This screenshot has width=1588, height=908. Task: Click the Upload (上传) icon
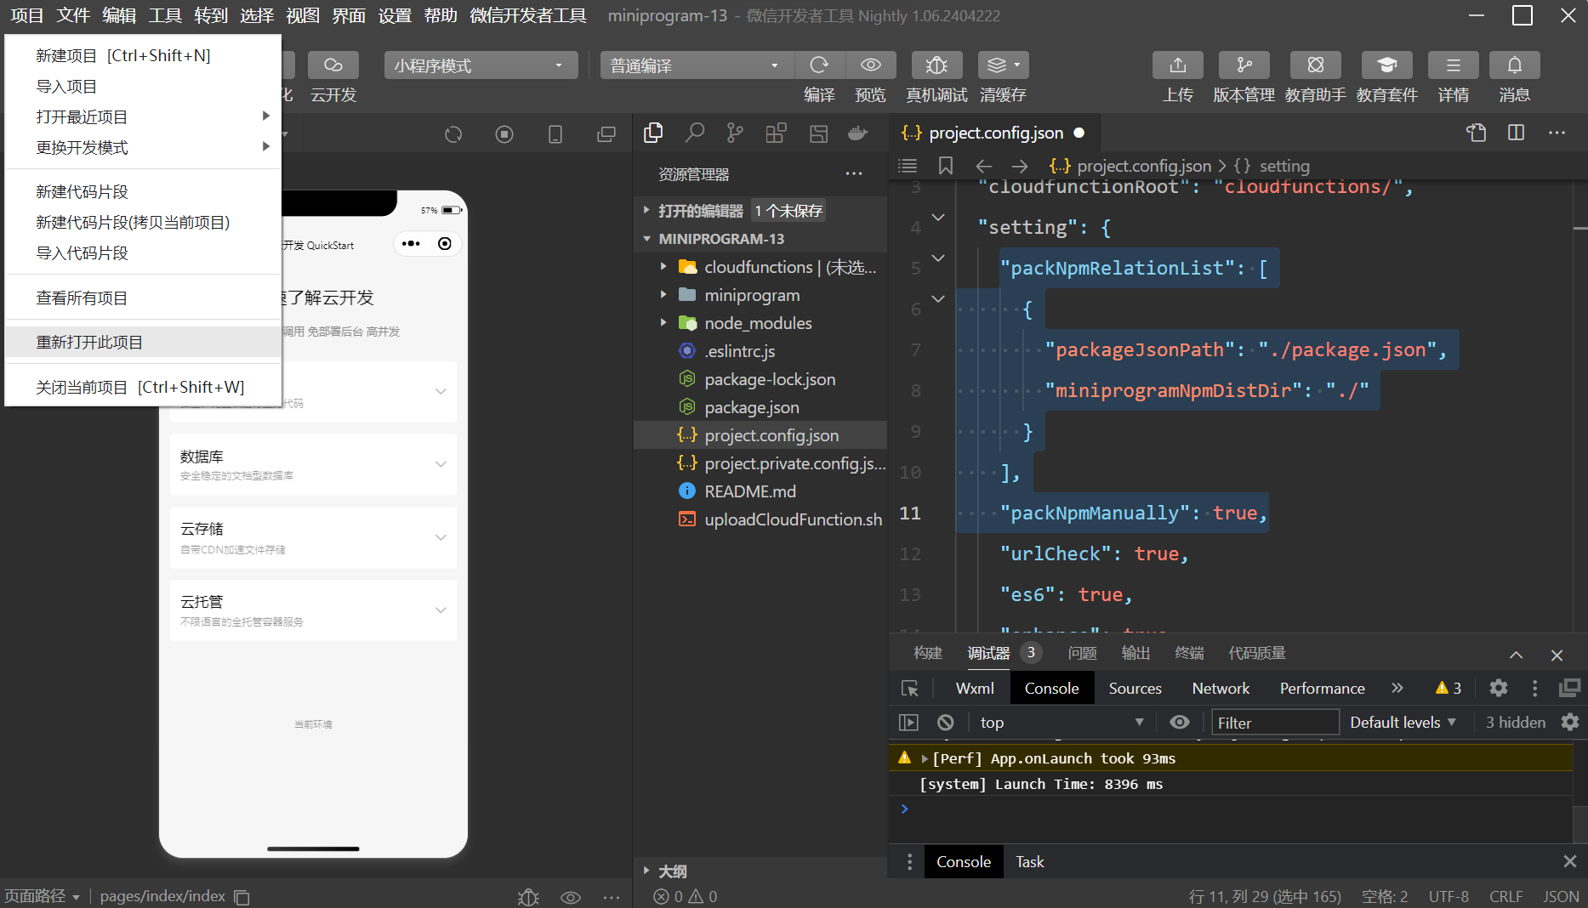click(x=1178, y=65)
